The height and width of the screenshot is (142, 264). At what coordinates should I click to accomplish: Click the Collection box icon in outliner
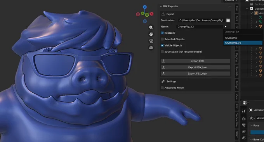(x=252, y=9)
